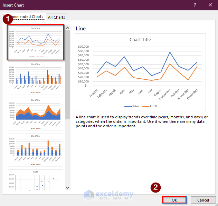
Task: Select the stacked area chart thumbnail
Action: [36, 114]
